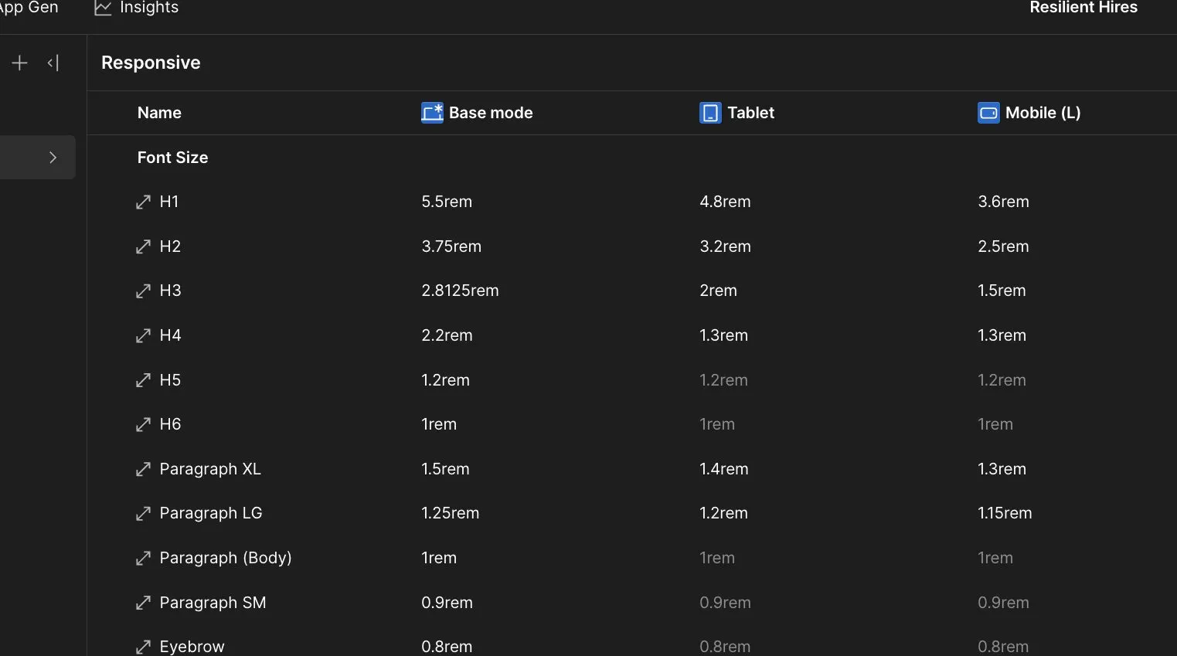Viewport: 1177px width, 656px height.
Task: Select the Paragraph XL tablet value 1.4rem
Action: [723, 469]
